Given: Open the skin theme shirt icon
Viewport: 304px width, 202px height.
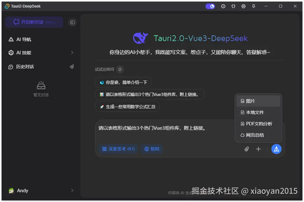Looking at the screenshot, I should [233, 6].
